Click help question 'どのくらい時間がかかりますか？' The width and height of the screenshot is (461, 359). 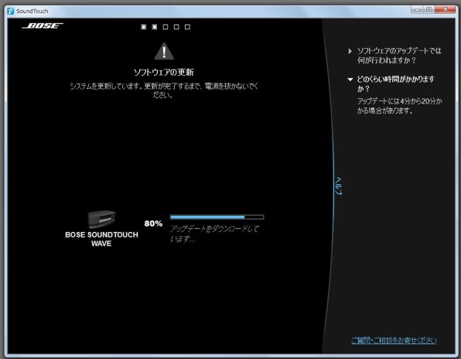click(x=395, y=84)
